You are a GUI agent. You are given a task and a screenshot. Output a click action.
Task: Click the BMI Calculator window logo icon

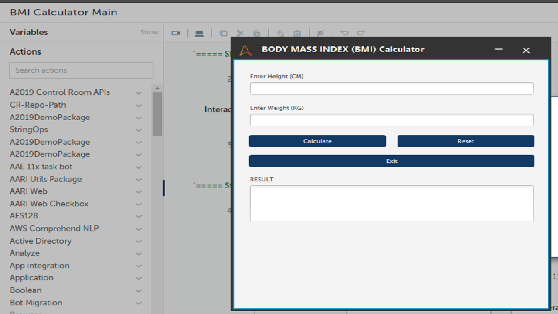click(246, 51)
